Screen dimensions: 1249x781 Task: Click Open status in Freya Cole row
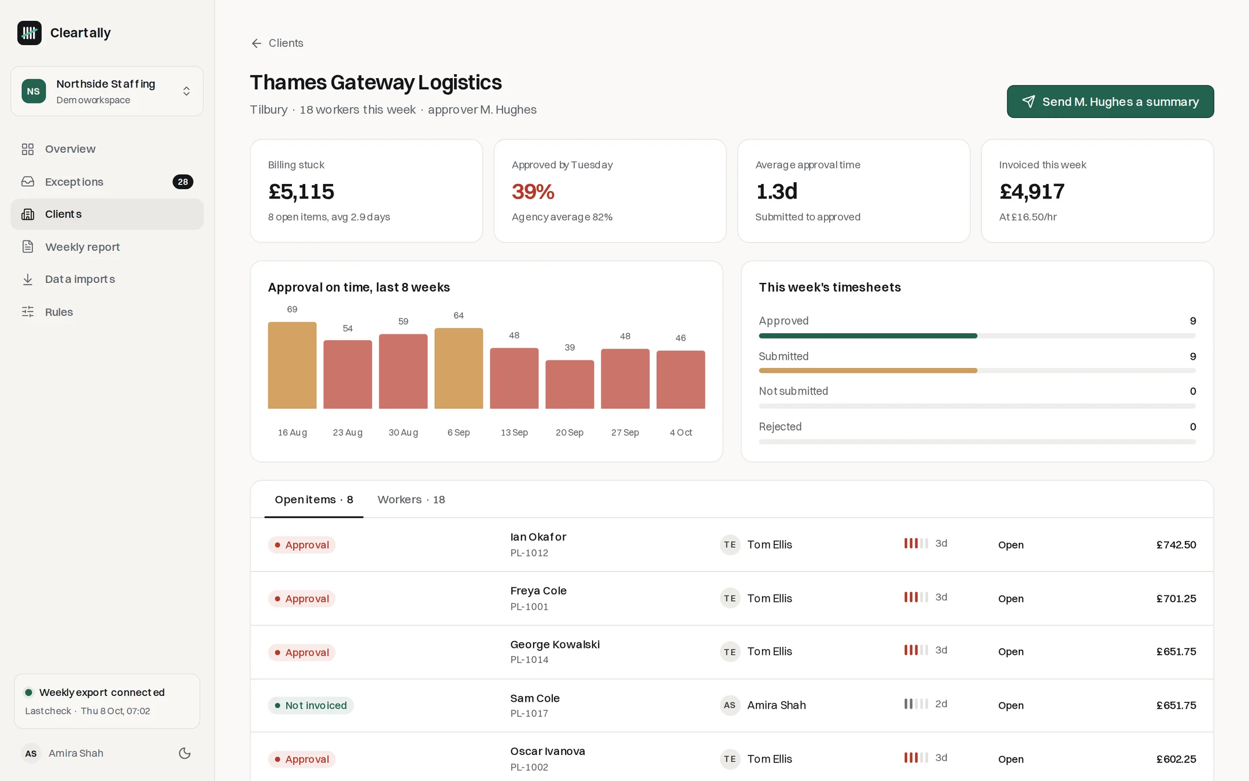pos(1011,599)
